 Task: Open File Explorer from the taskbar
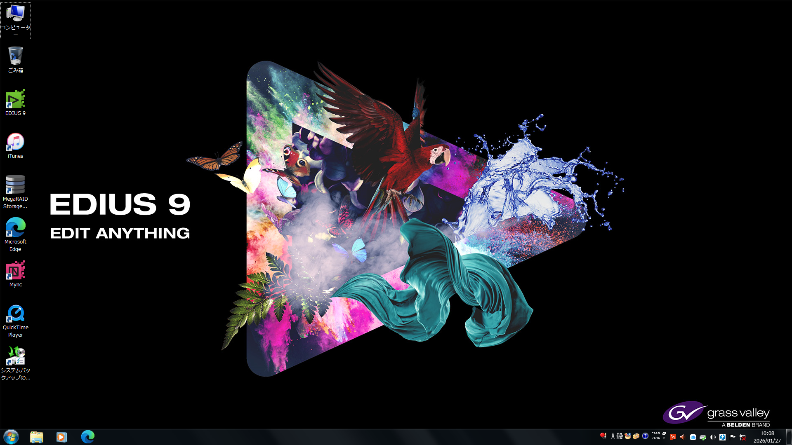(37, 437)
